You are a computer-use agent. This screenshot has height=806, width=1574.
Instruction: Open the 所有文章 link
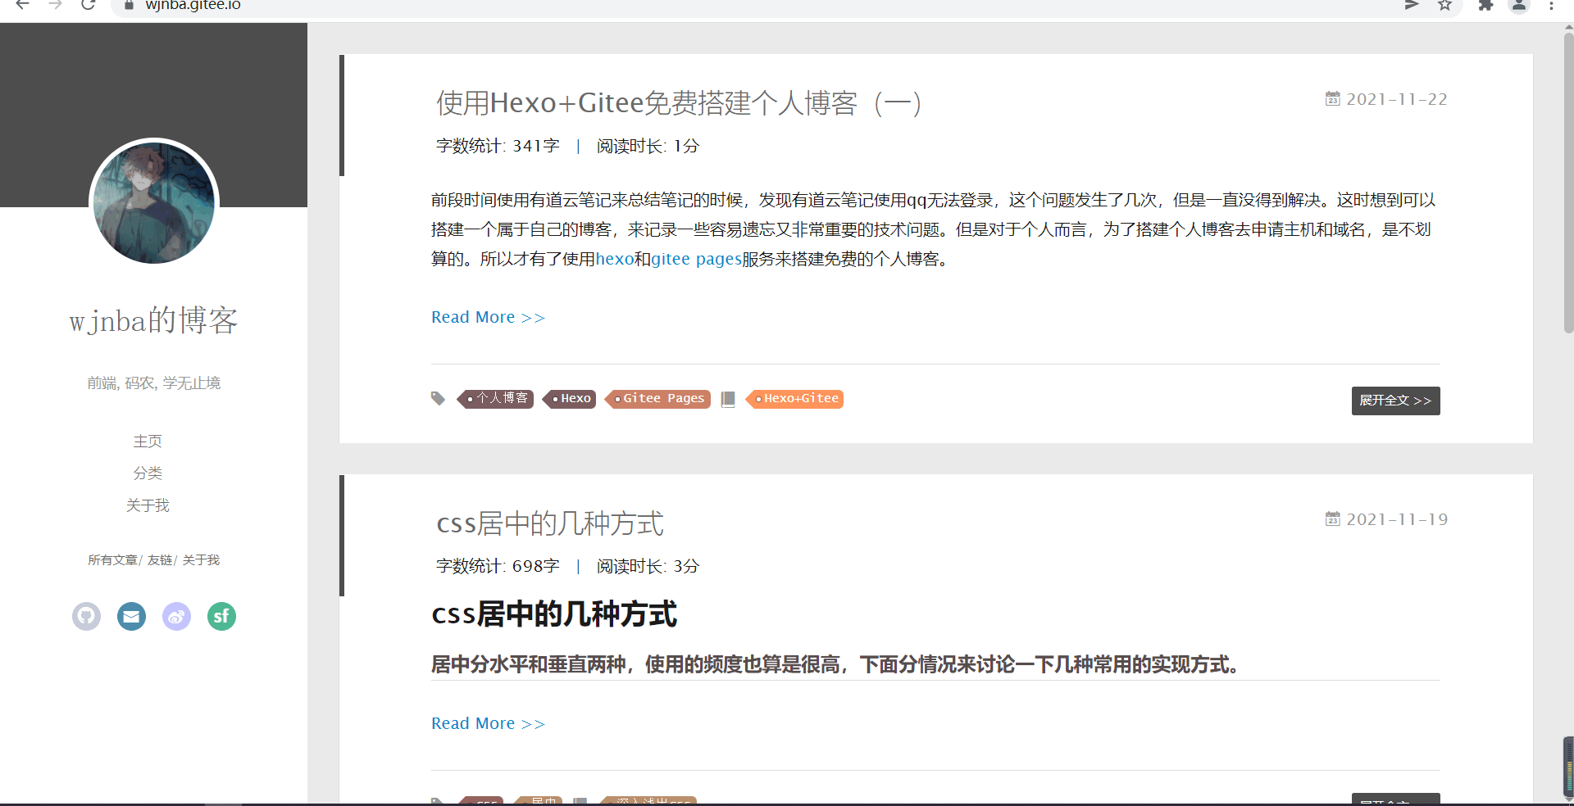[x=112, y=560]
